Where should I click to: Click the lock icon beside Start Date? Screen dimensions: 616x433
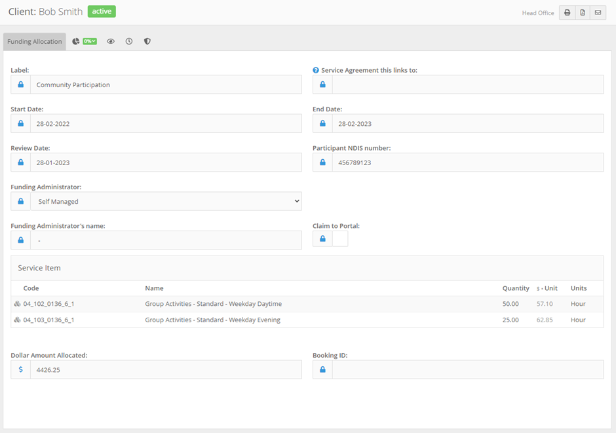click(21, 123)
